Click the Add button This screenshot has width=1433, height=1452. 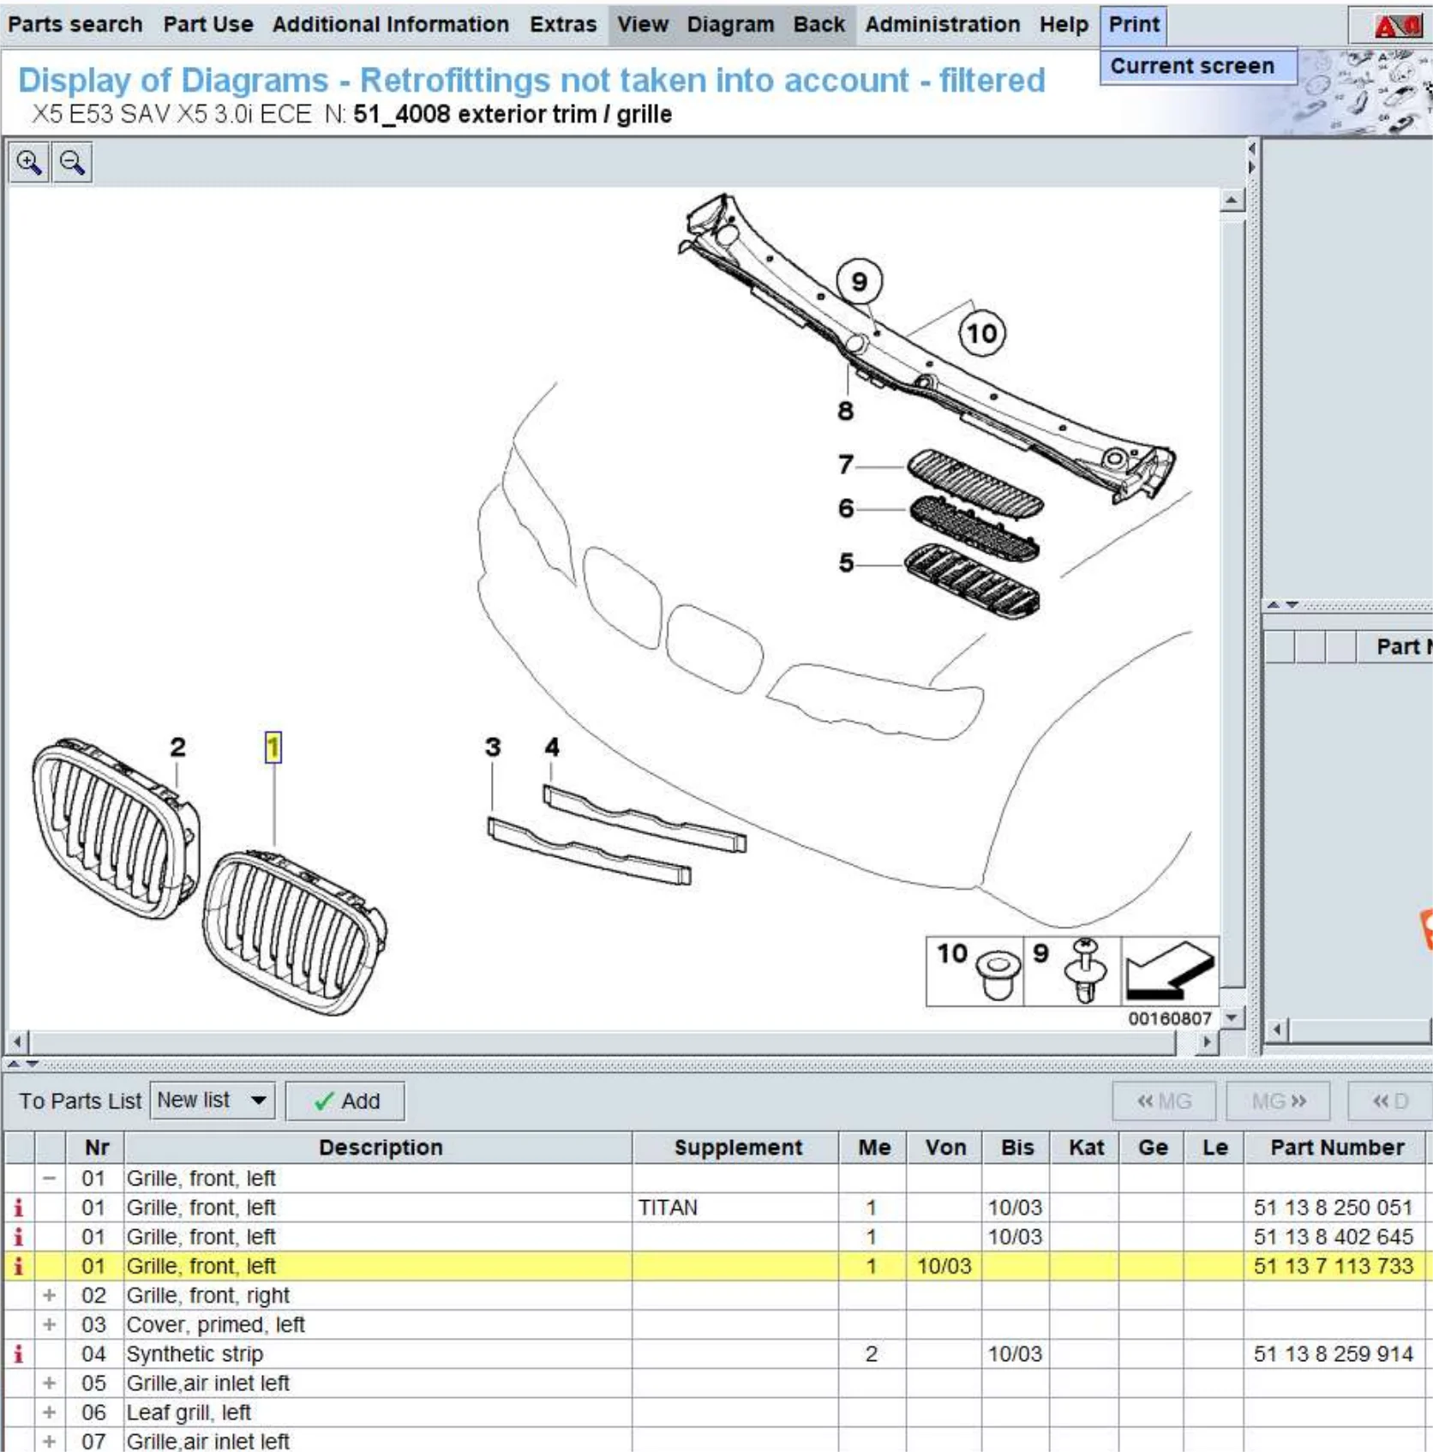click(x=345, y=1101)
